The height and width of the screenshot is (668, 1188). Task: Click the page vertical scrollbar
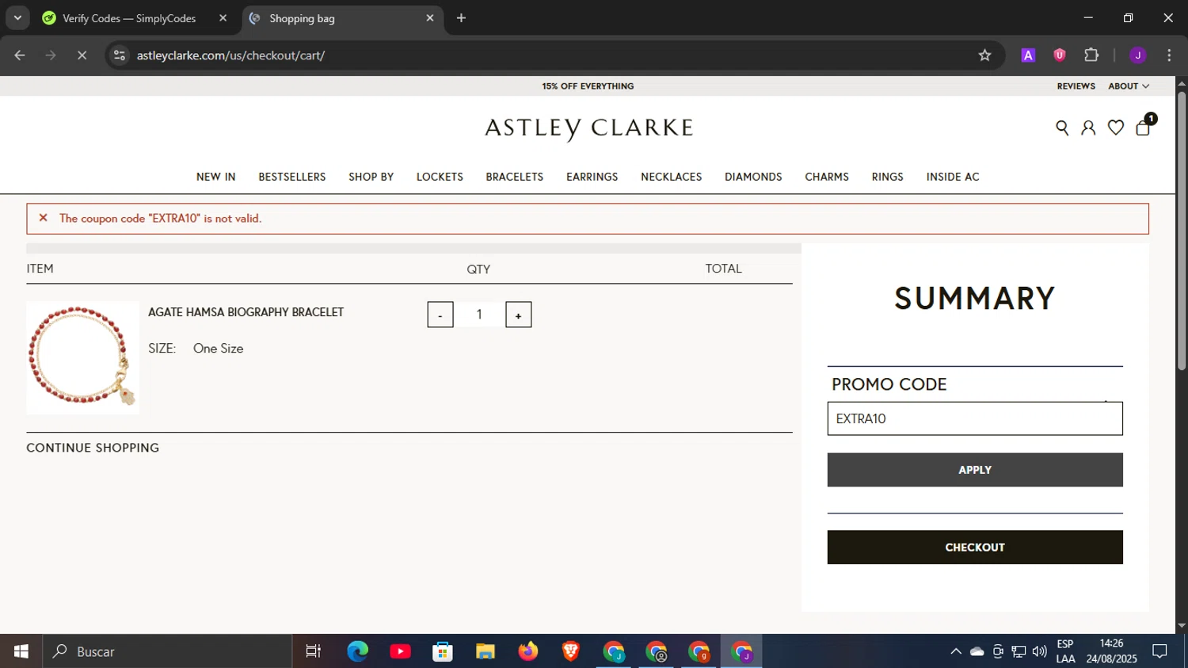pos(1182,230)
